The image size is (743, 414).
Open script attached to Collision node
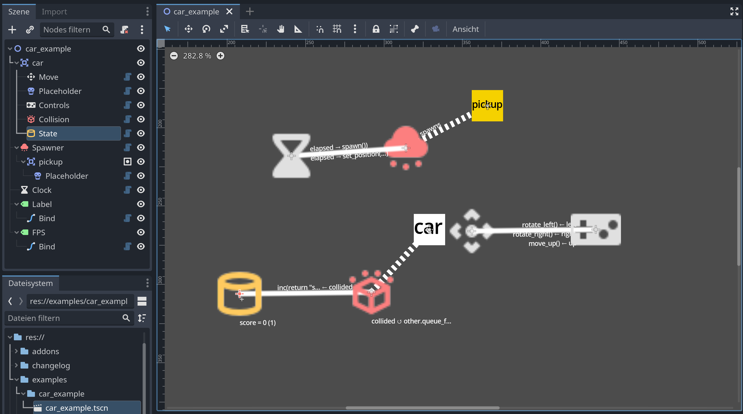tap(128, 119)
